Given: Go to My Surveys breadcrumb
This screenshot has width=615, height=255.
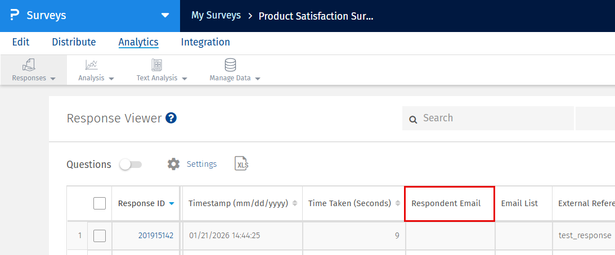Looking at the screenshot, I should (216, 16).
